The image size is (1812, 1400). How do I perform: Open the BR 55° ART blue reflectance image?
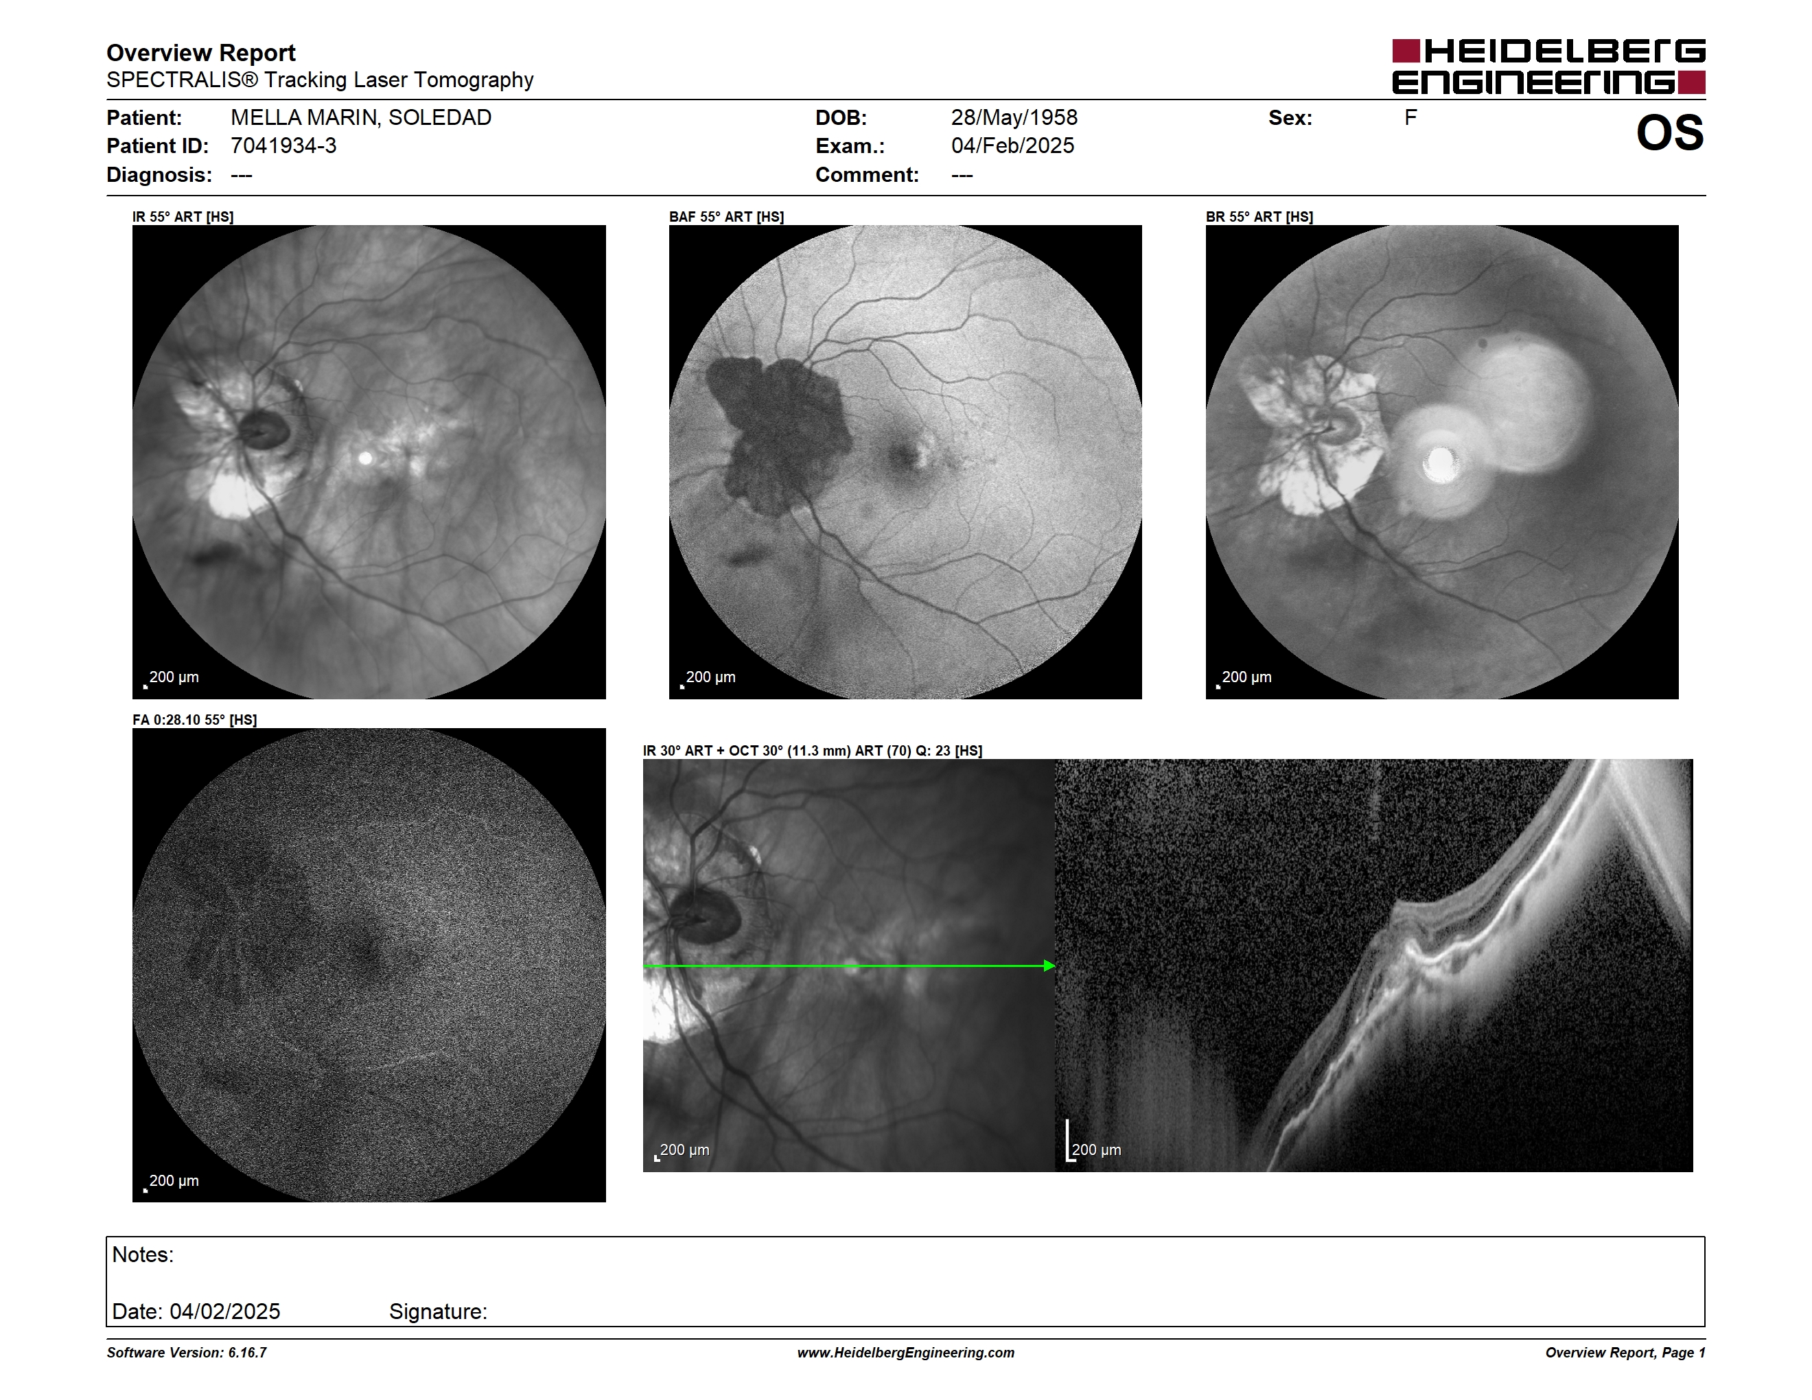[x=1442, y=462]
